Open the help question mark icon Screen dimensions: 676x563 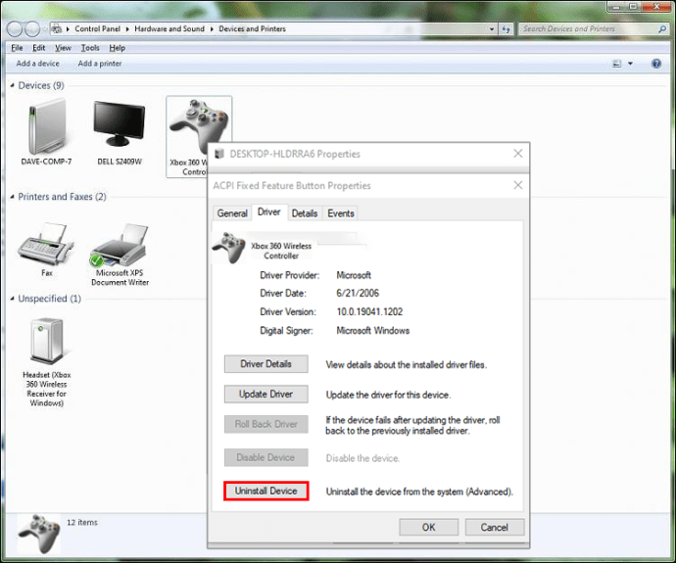click(x=656, y=64)
